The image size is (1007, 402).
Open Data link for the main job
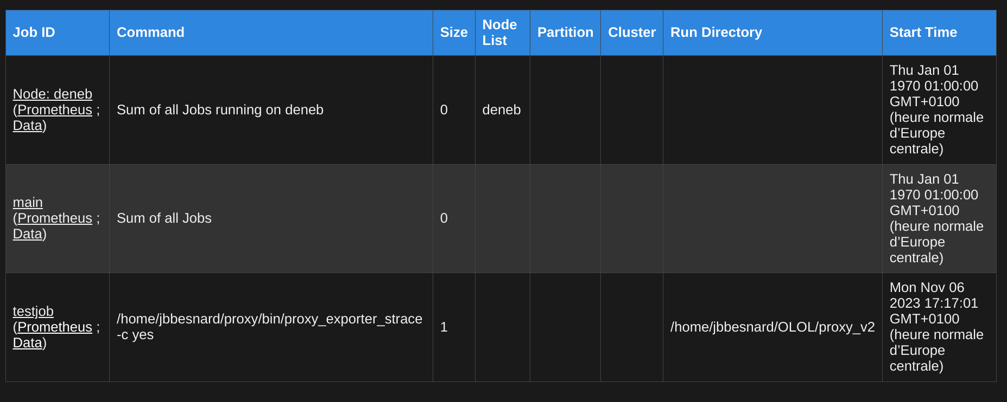click(x=28, y=234)
